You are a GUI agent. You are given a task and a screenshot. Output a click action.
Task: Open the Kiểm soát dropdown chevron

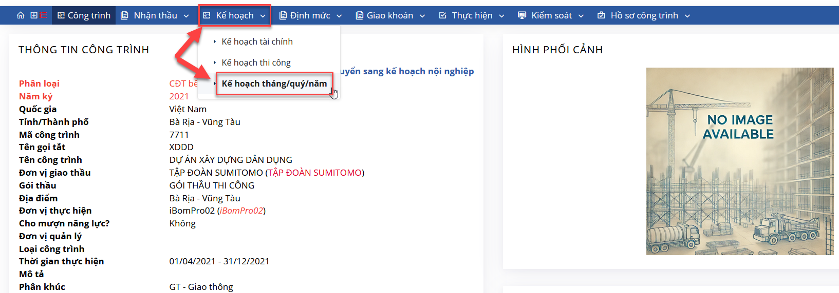click(x=581, y=16)
